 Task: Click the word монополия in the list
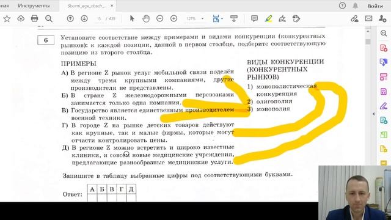pos(273,109)
